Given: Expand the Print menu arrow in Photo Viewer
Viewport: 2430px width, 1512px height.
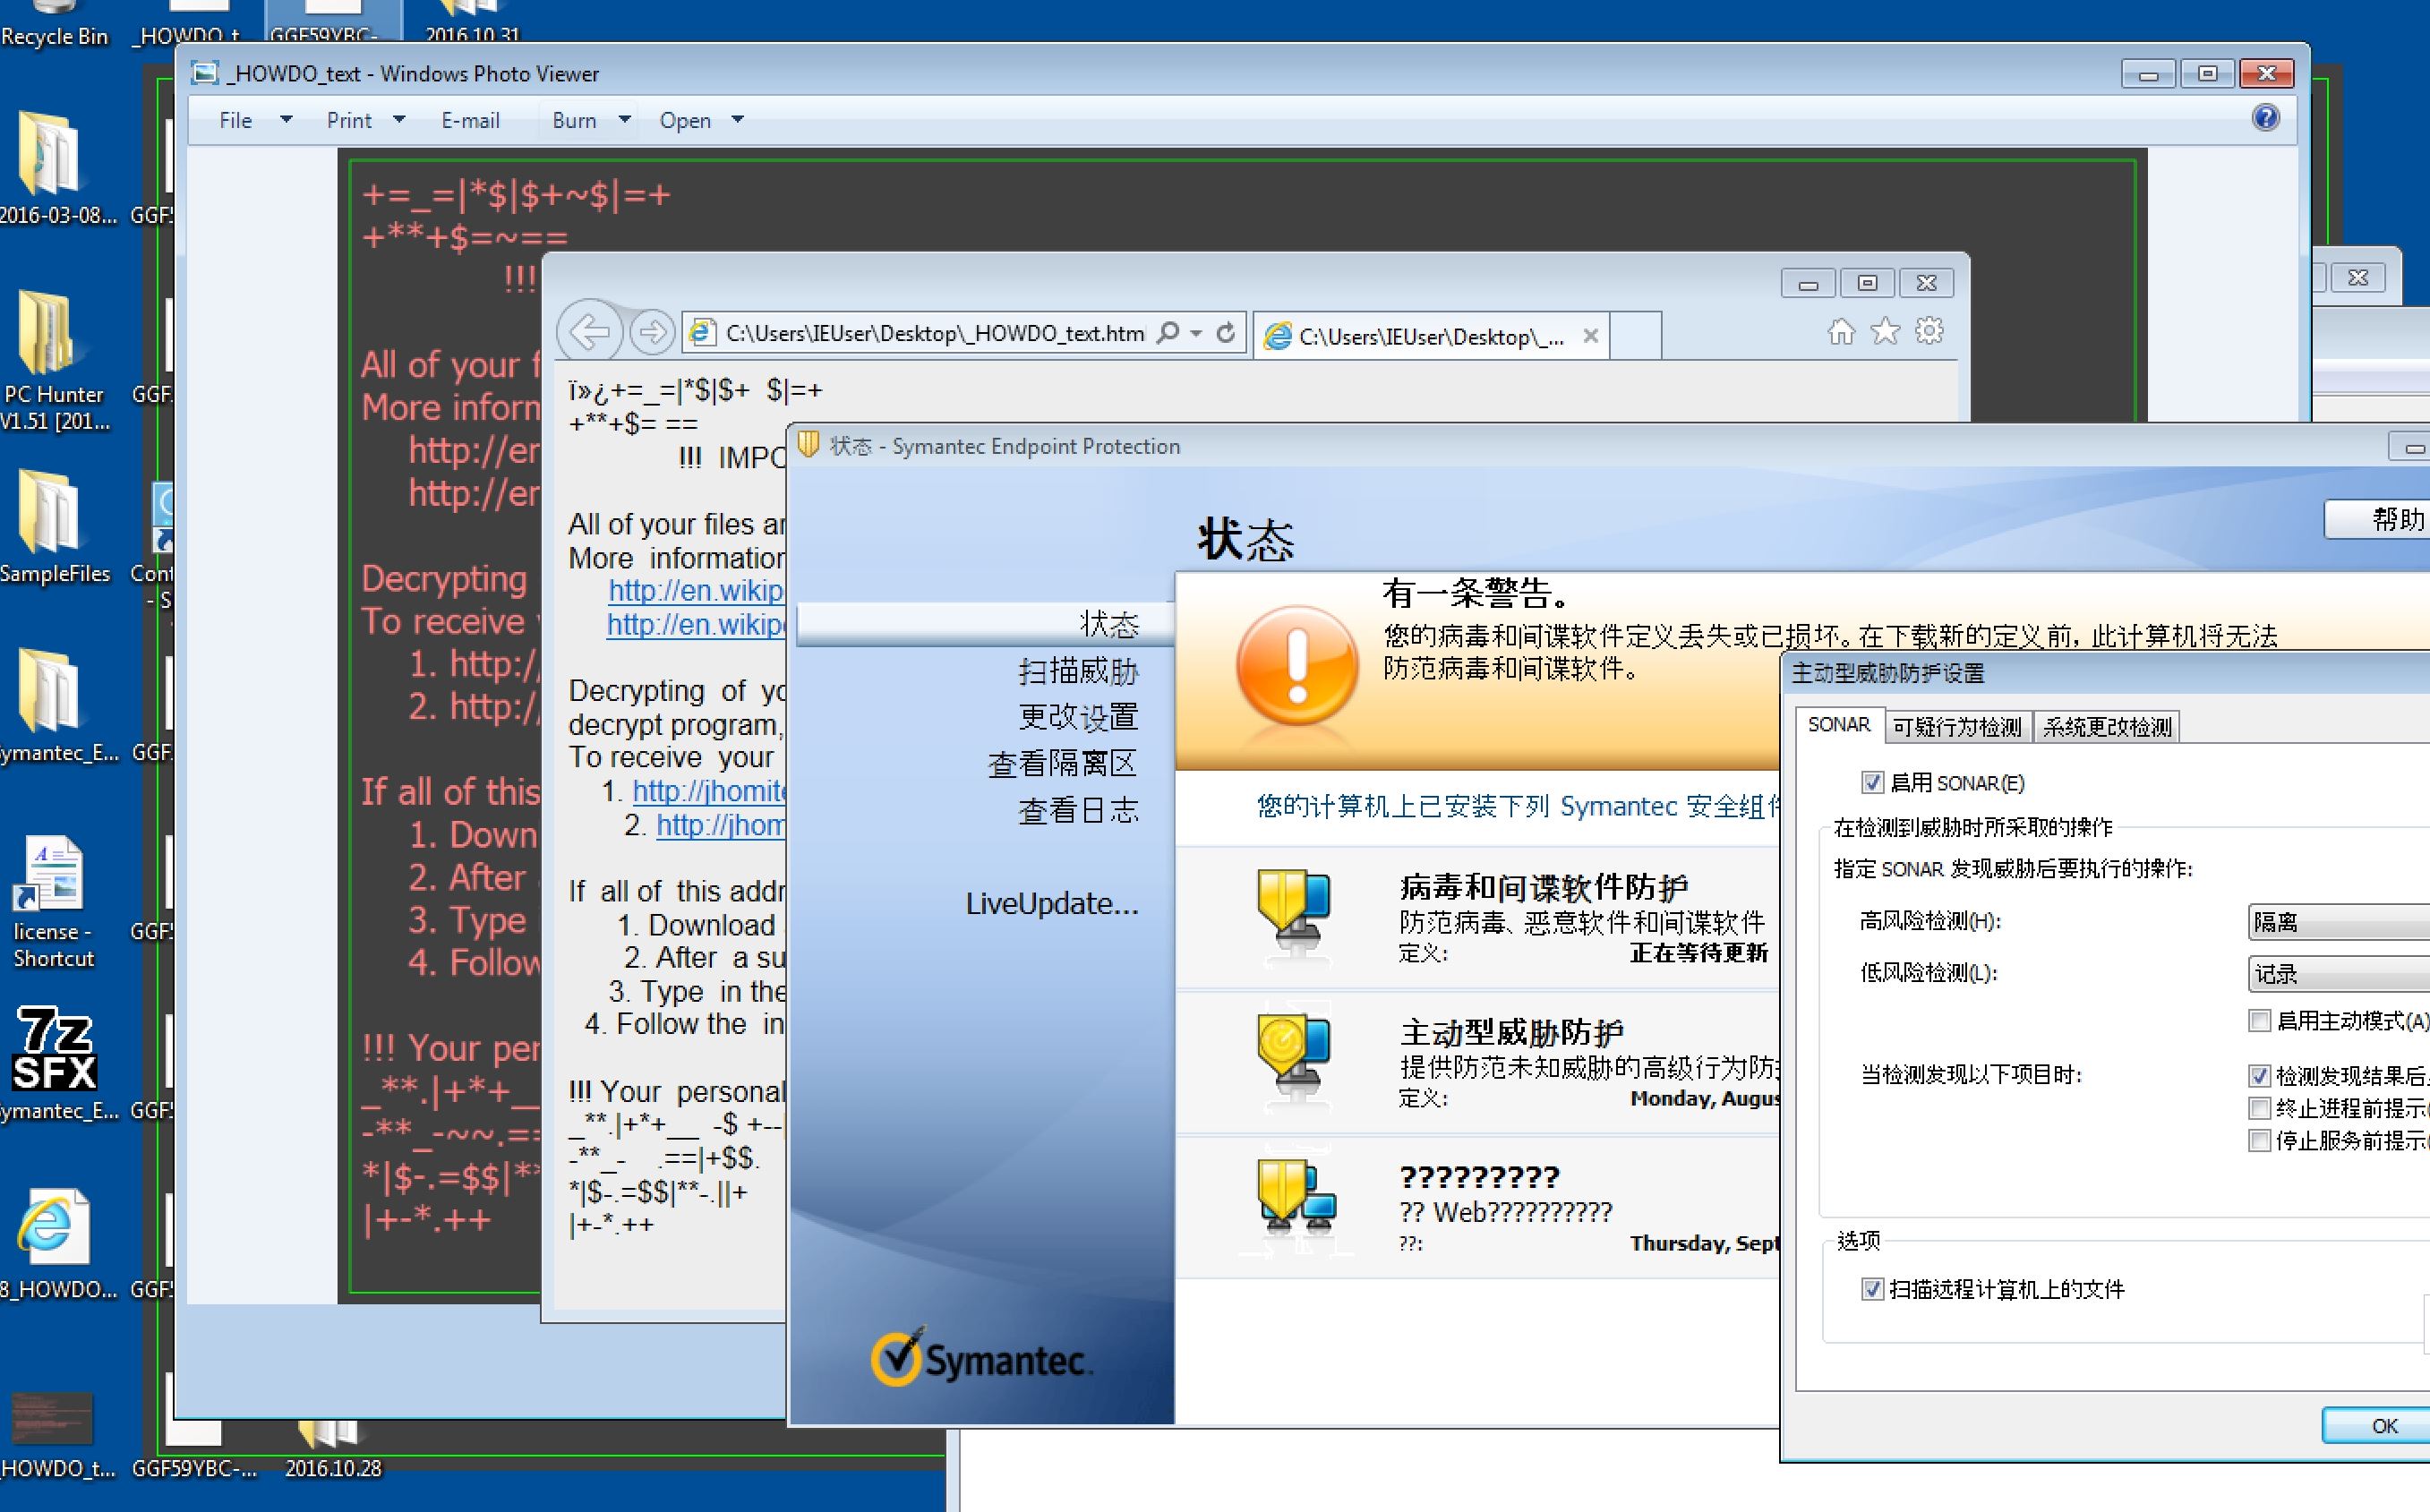Looking at the screenshot, I should 399,120.
